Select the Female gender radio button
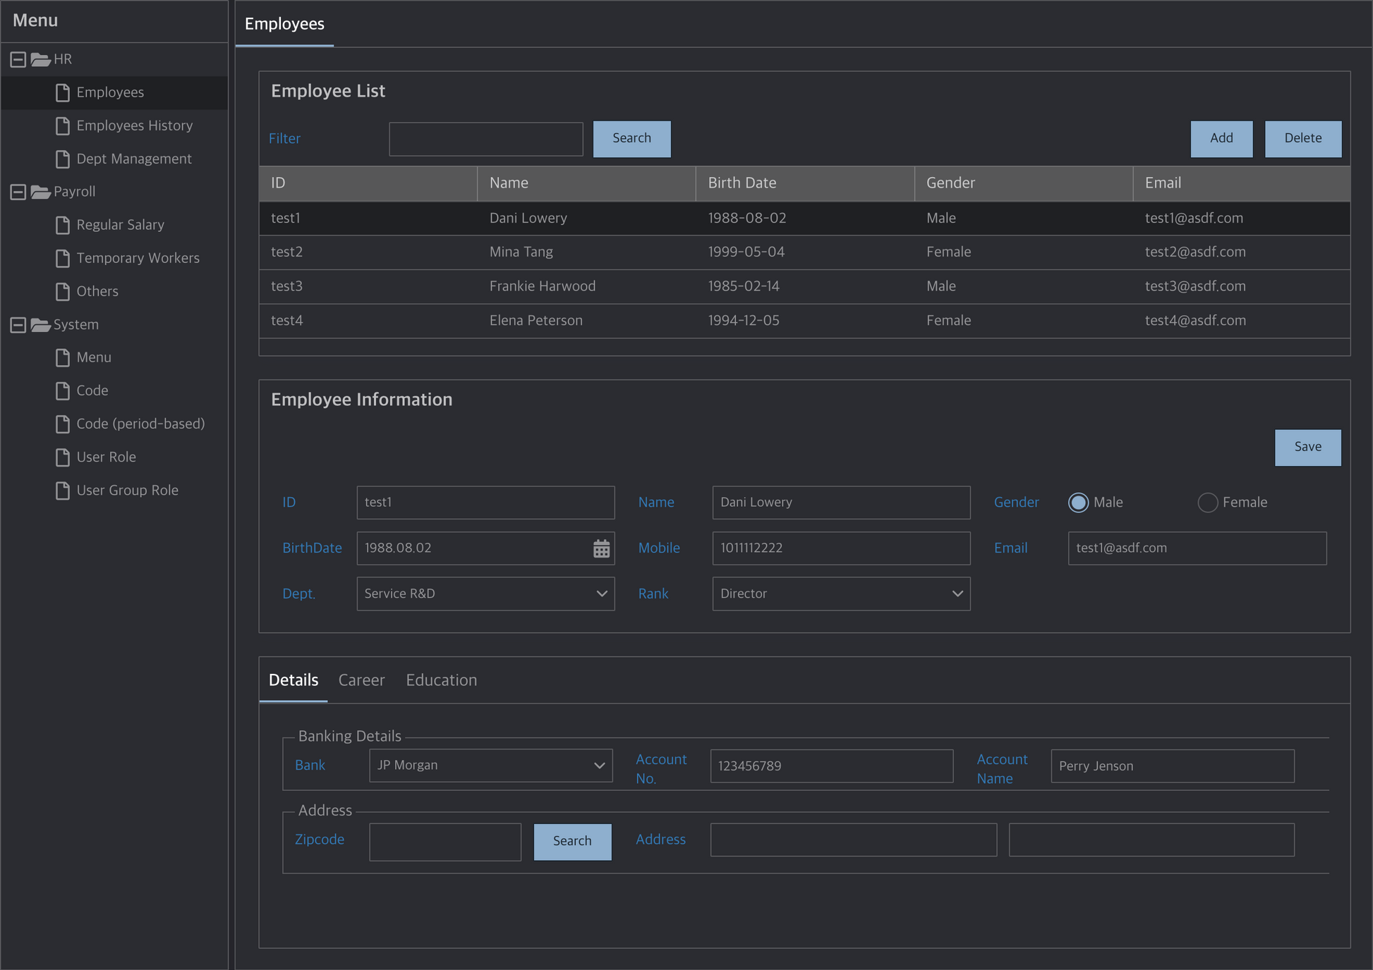 pyautogui.click(x=1207, y=502)
